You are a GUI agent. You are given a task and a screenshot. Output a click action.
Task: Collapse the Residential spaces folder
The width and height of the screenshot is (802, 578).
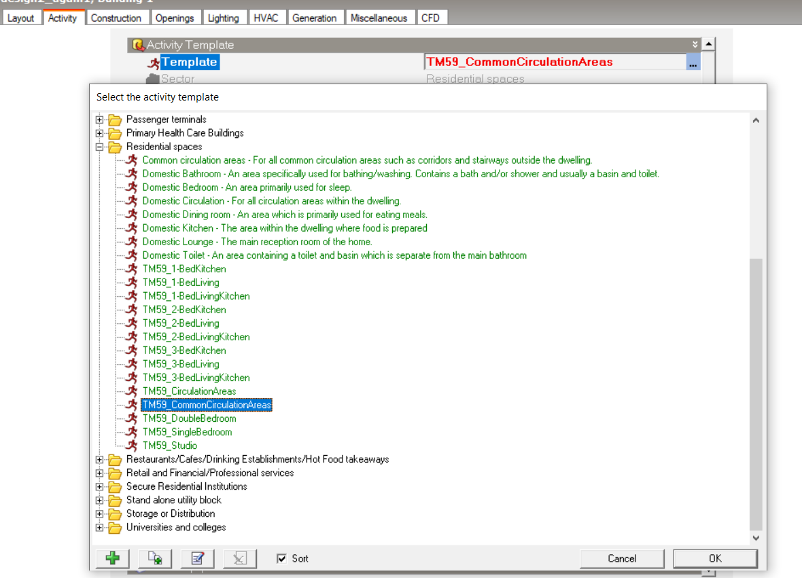100,147
